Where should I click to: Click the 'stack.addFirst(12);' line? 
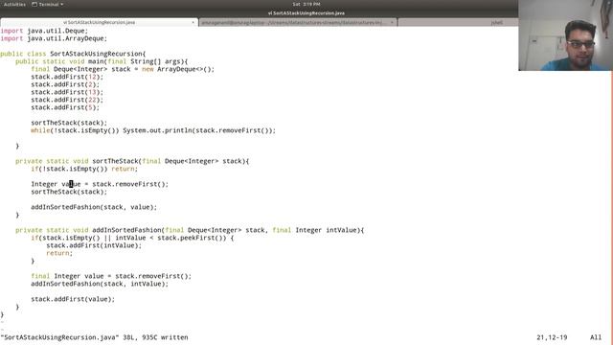point(67,77)
